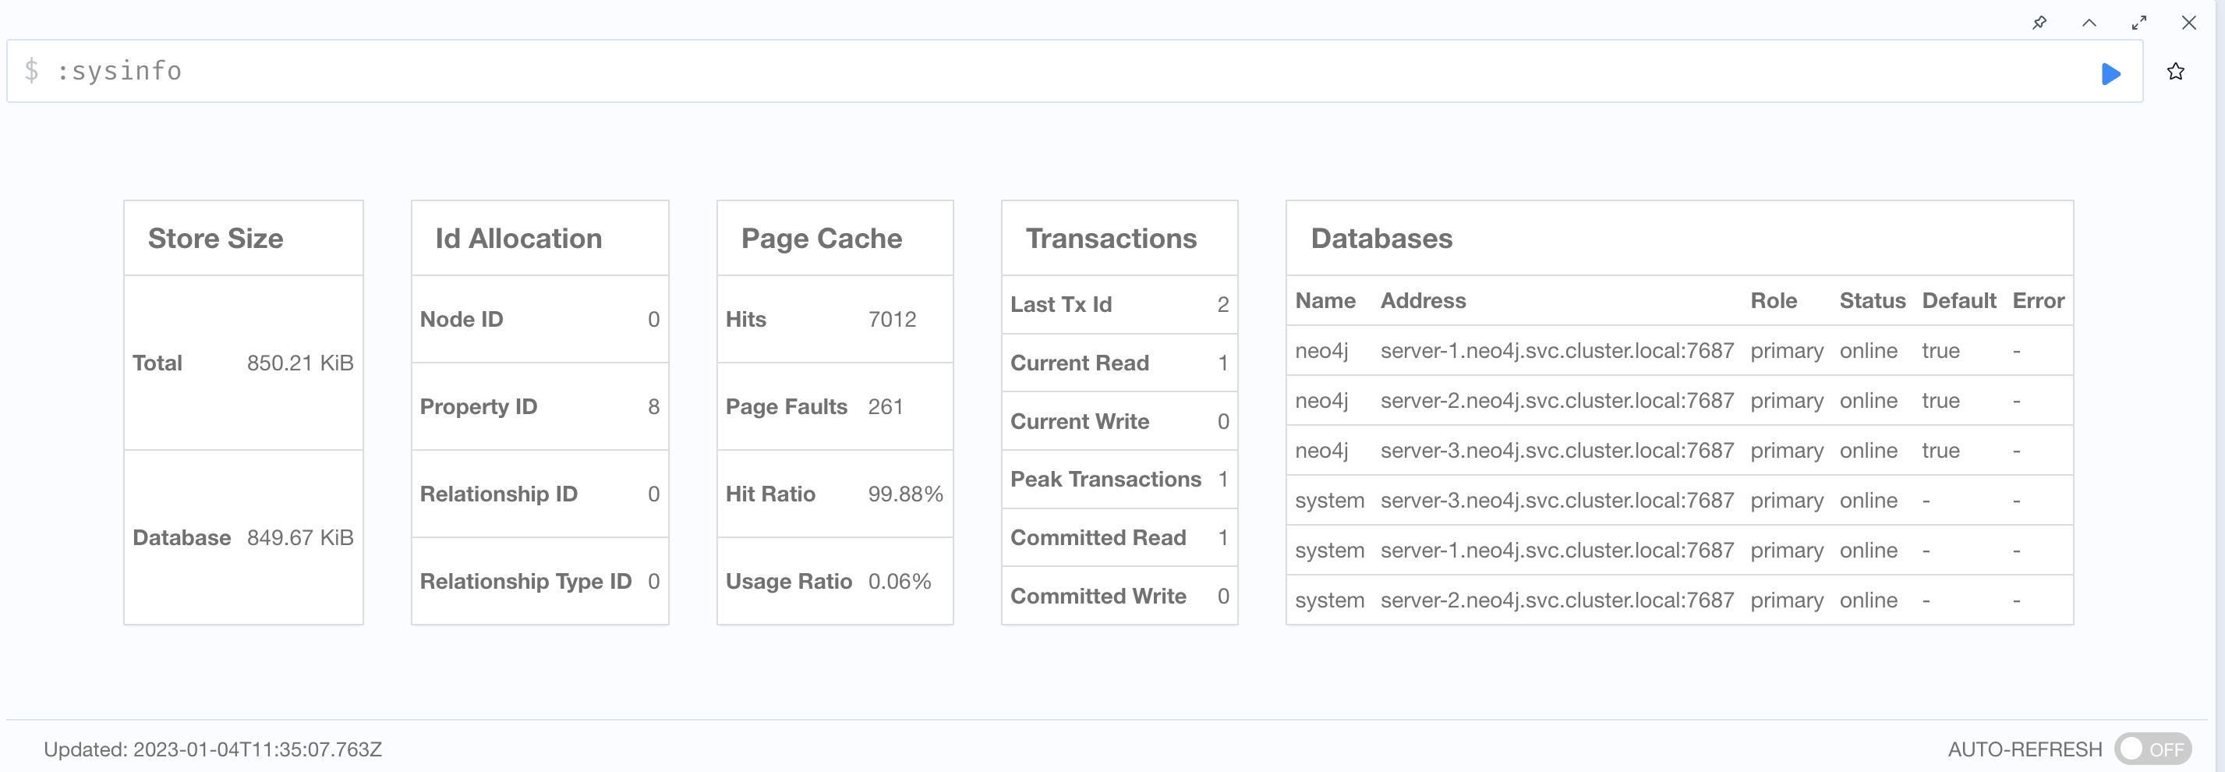
Task: Click into the :sysinfo command editor field
Action: pyautogui.click(x=1037, y=71)
